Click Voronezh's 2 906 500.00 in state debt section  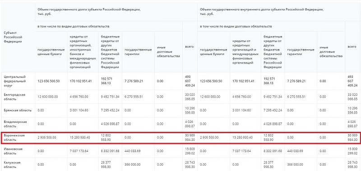pos(47,138)
